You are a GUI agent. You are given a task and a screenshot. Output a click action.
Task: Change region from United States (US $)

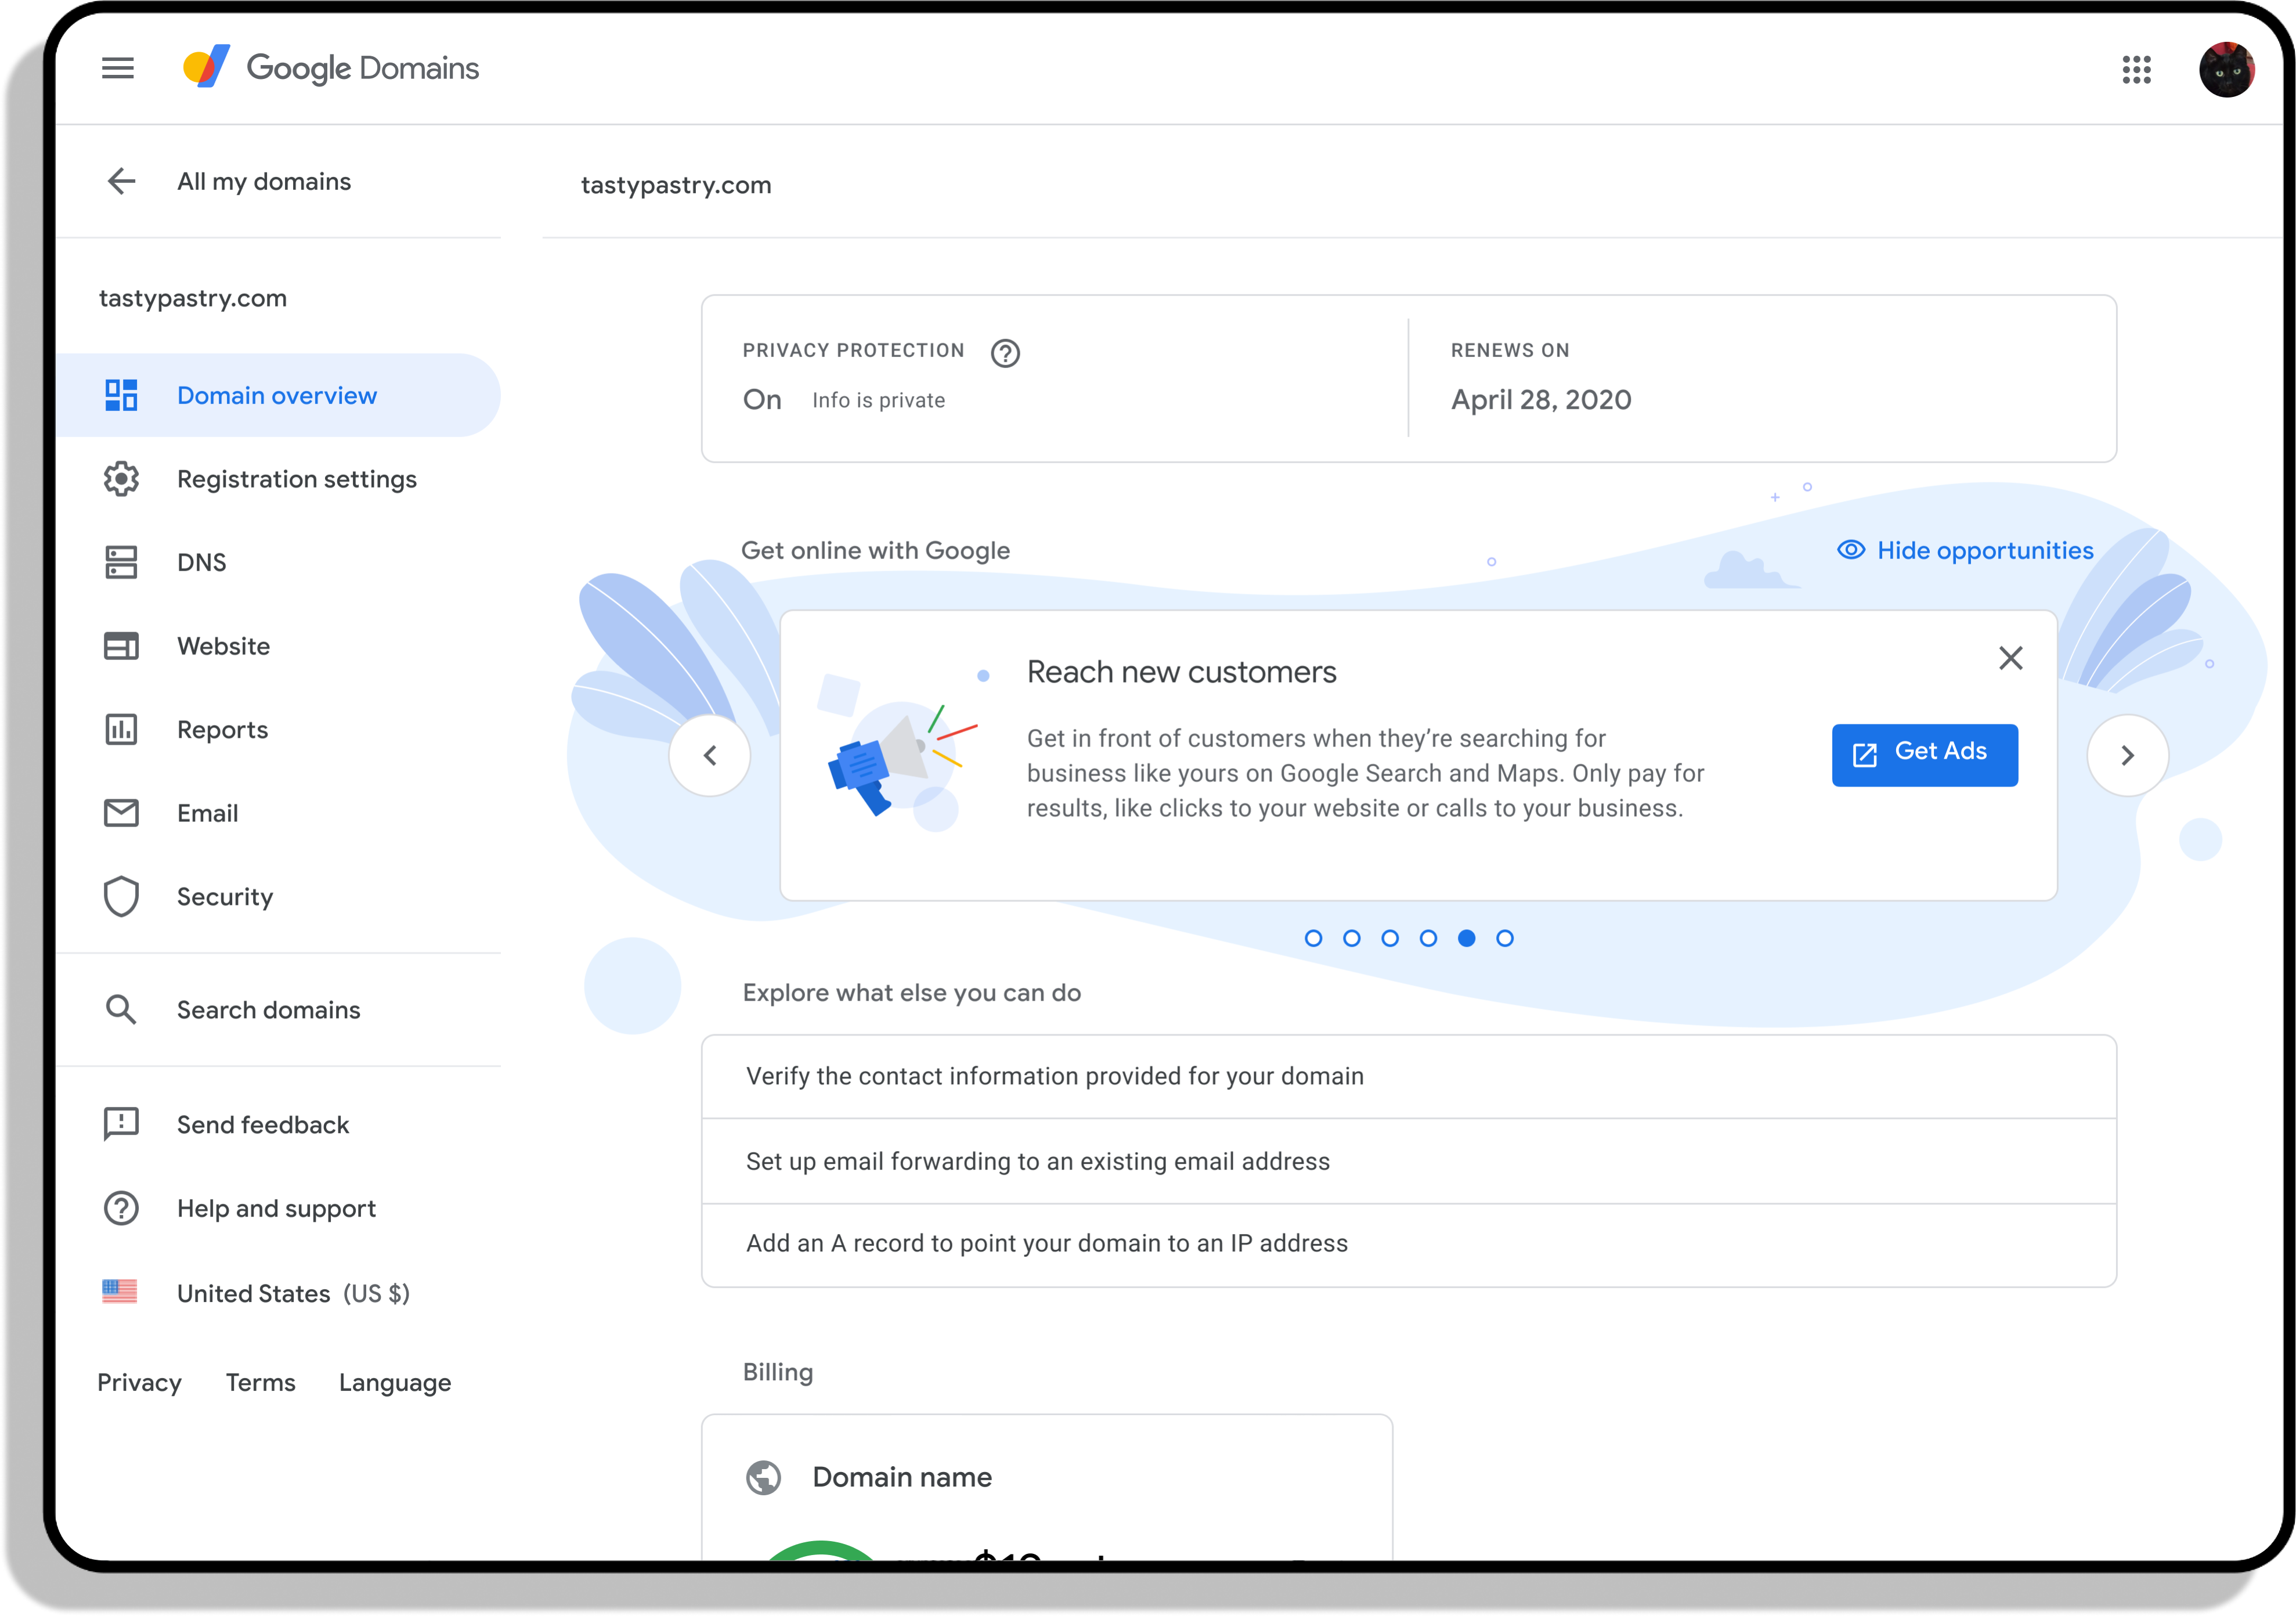coord(293,1293)
